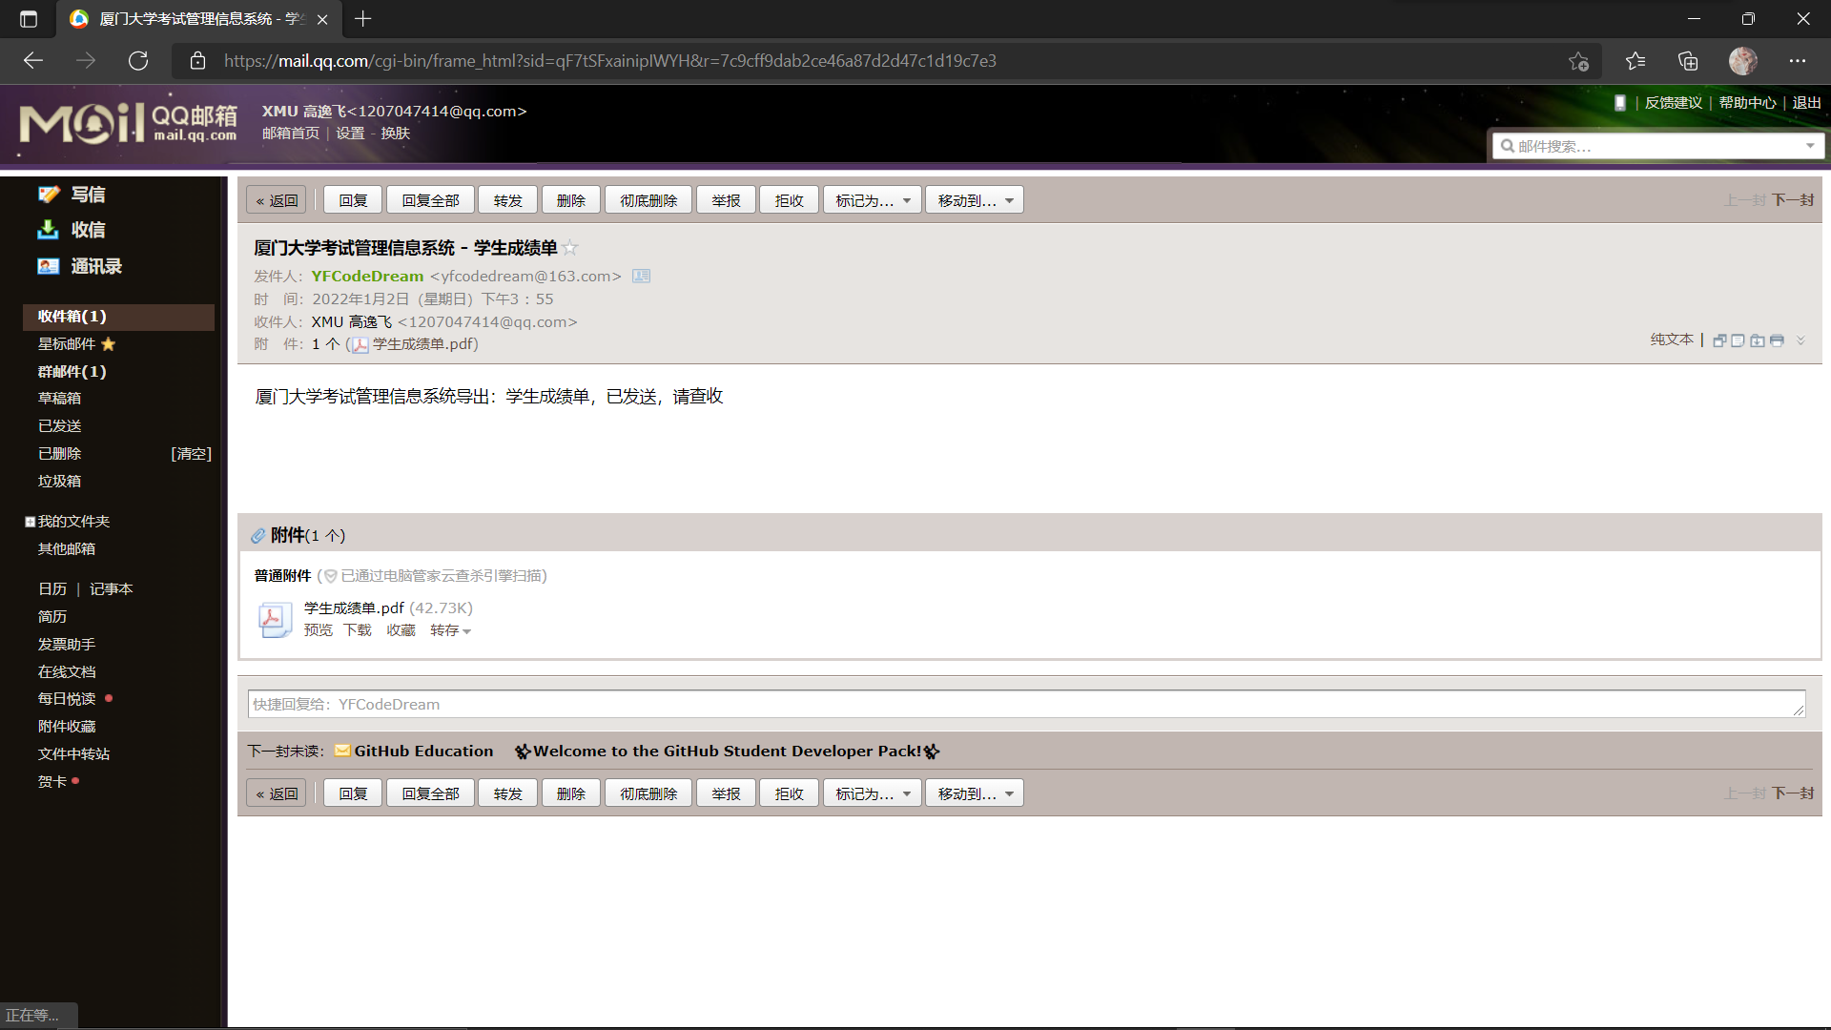The image size is (1831, 1030).
Task: Click the receive mail (收信) icon
Action: 49,230
